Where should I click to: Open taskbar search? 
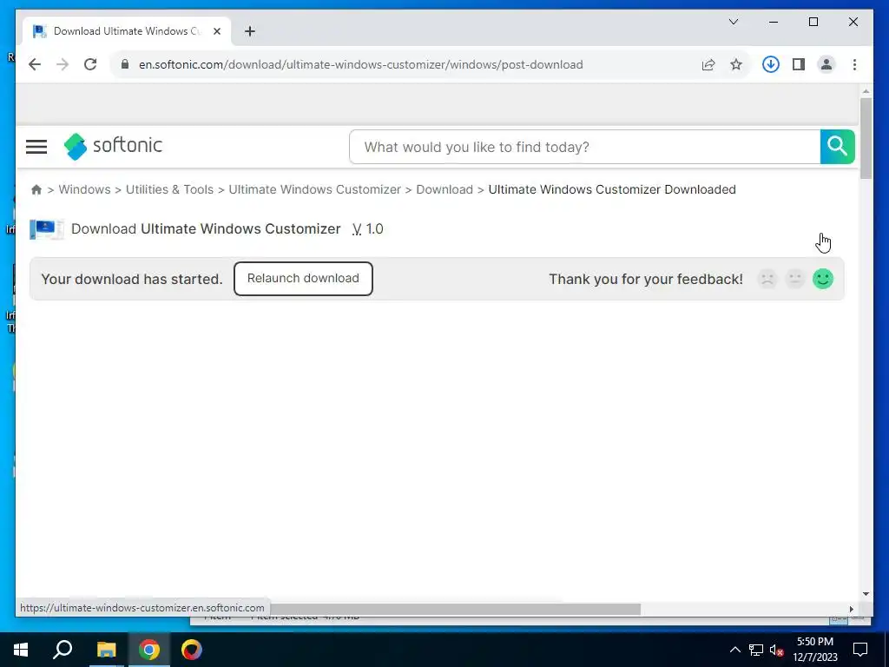pos(63,650)
